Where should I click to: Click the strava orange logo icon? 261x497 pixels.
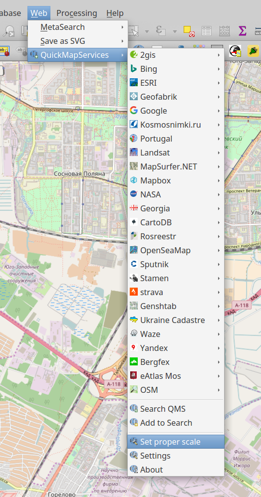point(134,292)
